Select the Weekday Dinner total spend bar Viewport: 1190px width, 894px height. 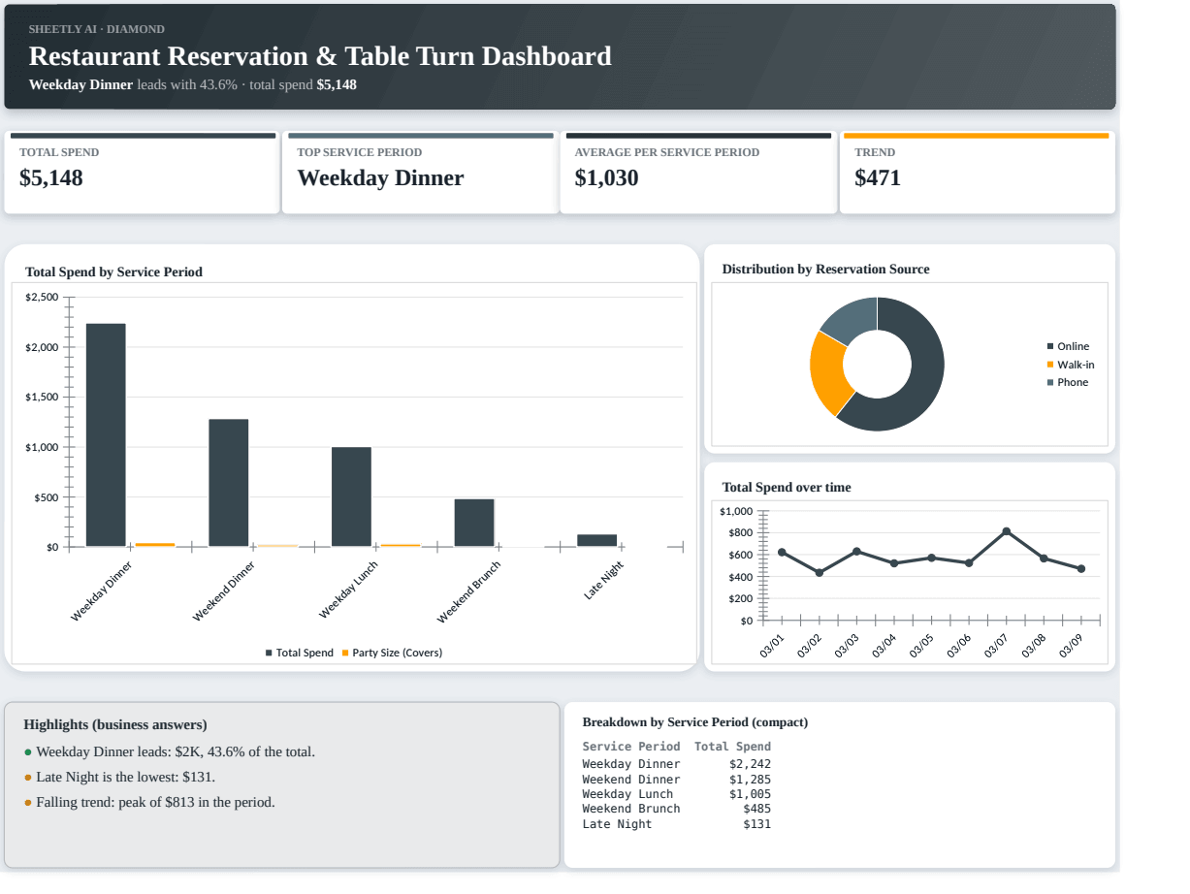106,435
